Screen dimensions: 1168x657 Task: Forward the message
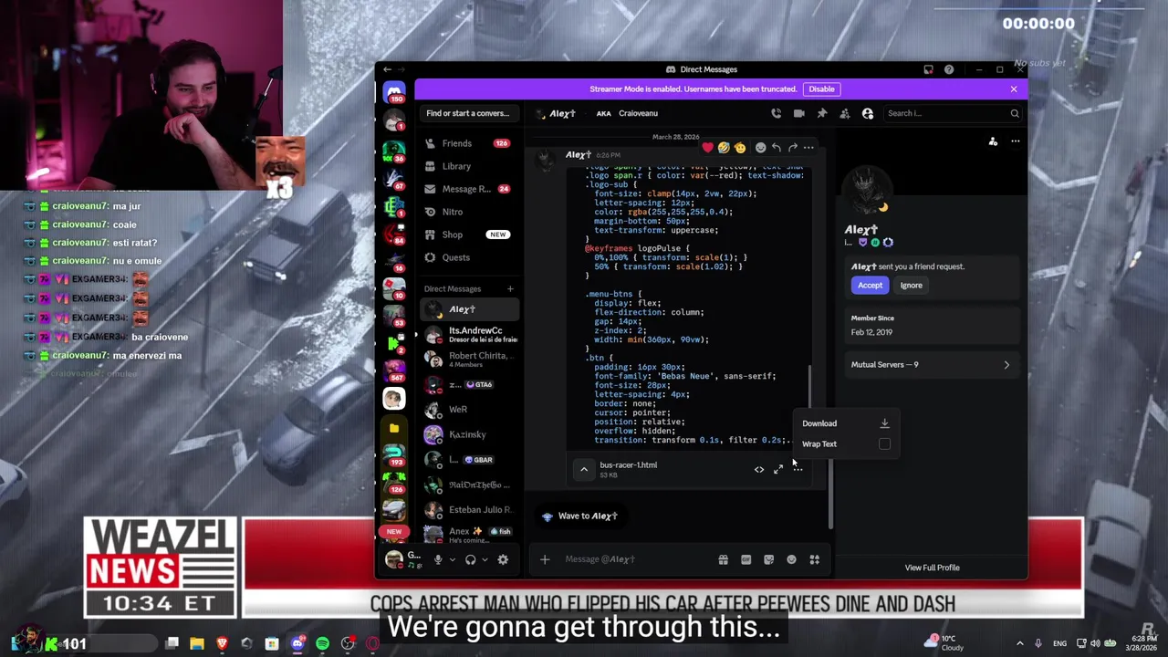(x=793, y=147)
